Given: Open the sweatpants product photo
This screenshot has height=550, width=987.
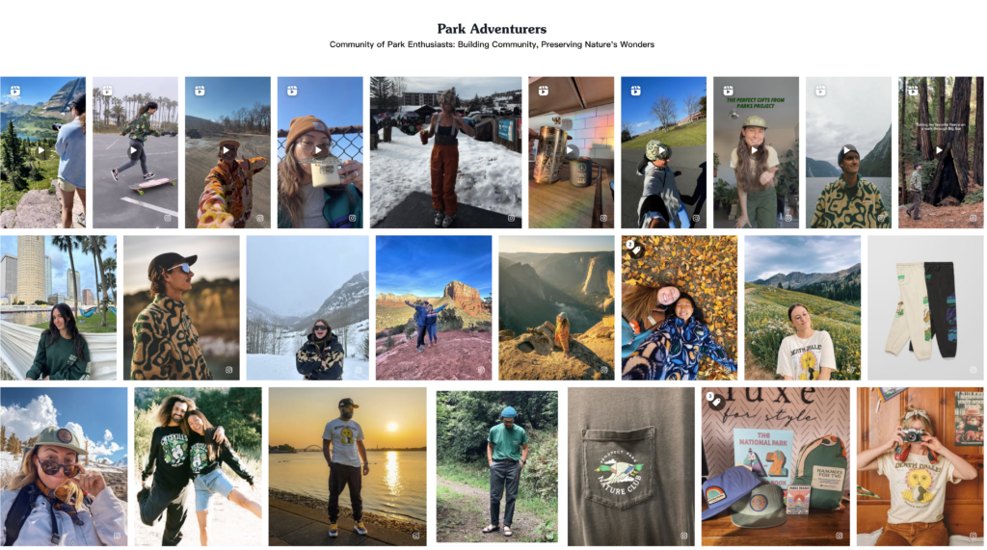Looking at the screenshot, I should tap(925, 307).
